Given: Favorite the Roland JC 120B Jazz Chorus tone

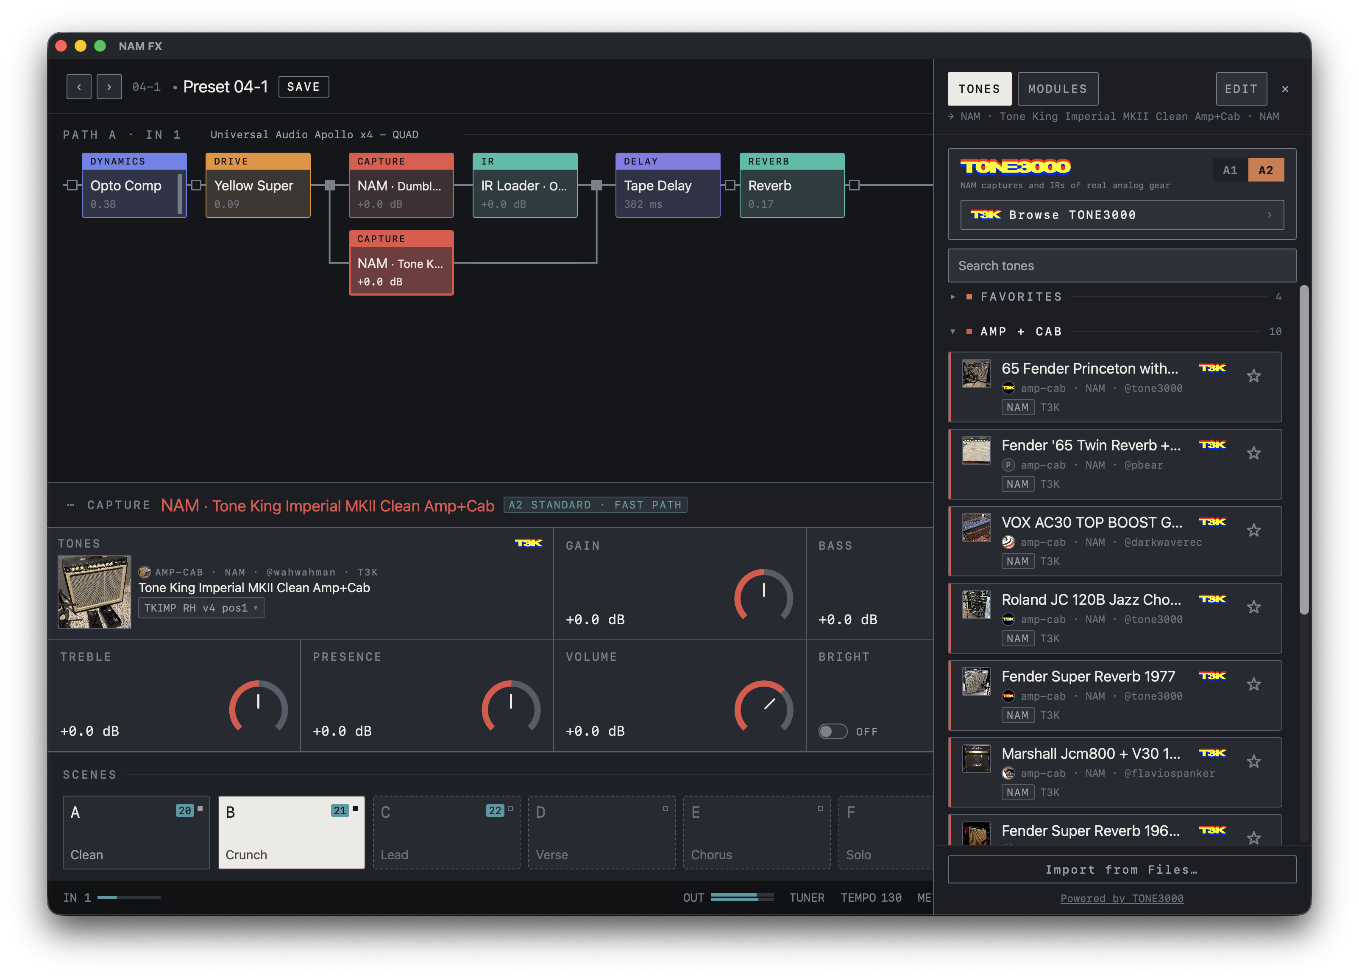Looking at the screenshot, I should point(1253,607).
